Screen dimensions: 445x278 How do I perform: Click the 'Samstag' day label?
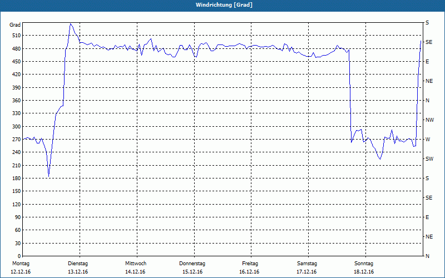click(x=307, y=264)
